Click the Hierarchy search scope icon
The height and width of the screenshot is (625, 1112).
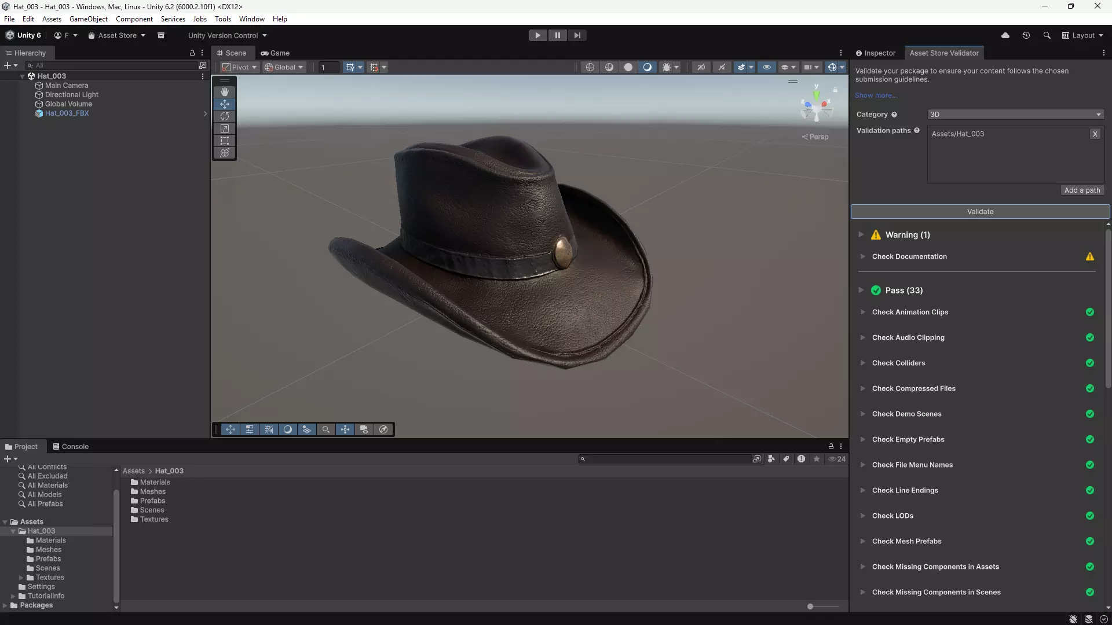point(202,65)
